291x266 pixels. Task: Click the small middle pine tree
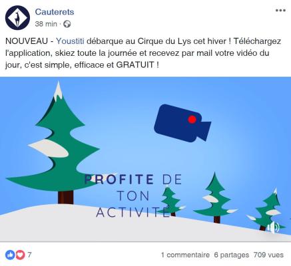pos(214,198)
